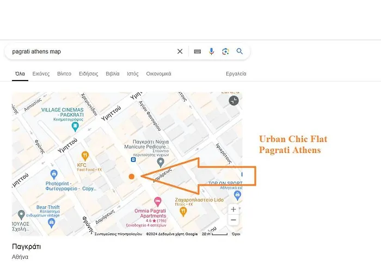381x272 pixels.
Task: Switch to the Ειδήσεις tab
Action: (x=88, y=74)
